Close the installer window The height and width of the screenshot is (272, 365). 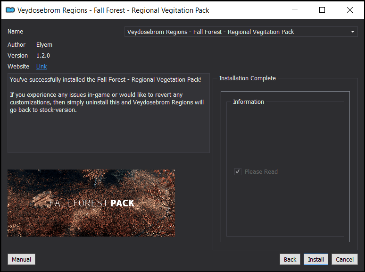coord(349,10)
